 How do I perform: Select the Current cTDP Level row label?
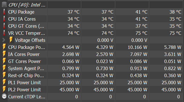tap(27, 97)
